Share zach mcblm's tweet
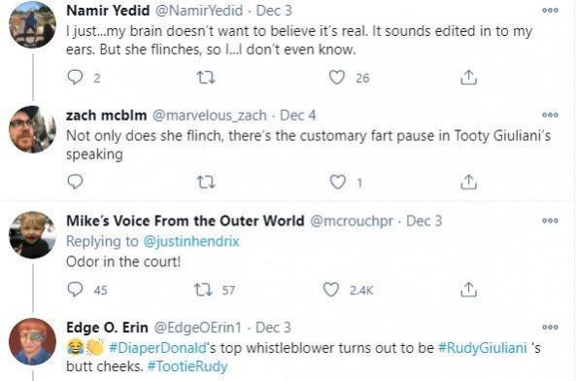The width and height of the screenshot is (576, 381). [468, 182]
